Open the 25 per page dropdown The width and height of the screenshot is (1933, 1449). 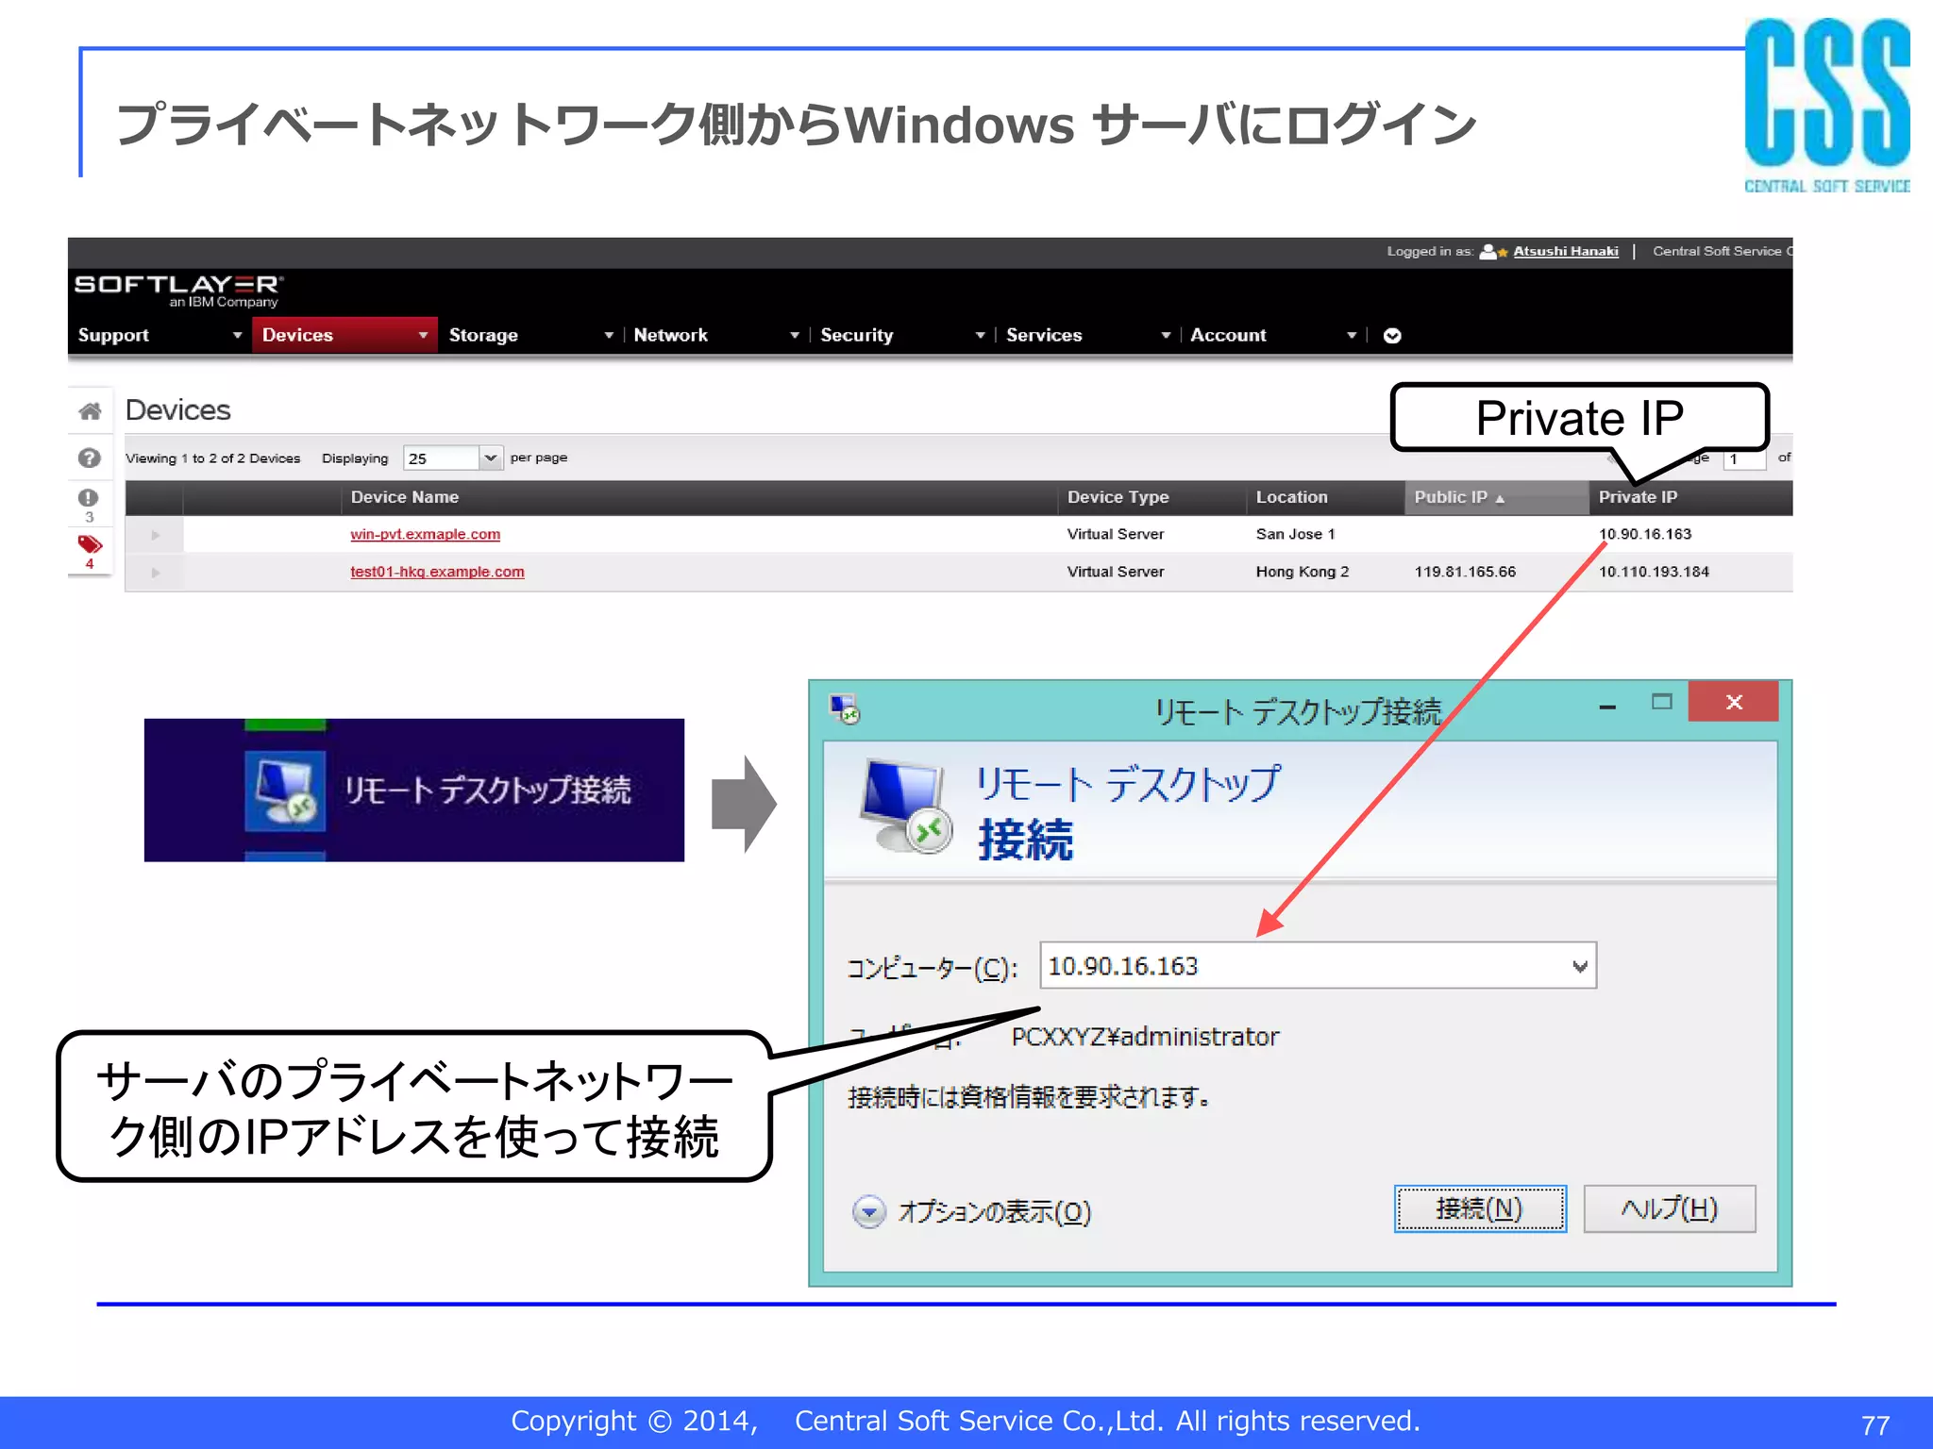click(x=452, y=458)
